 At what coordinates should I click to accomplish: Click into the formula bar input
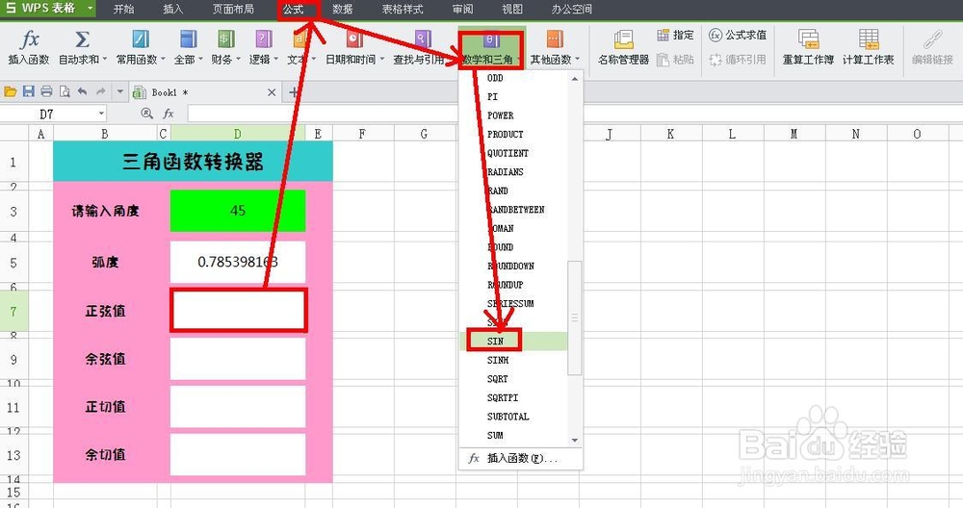pyautogui.click(x=574, y=114)
